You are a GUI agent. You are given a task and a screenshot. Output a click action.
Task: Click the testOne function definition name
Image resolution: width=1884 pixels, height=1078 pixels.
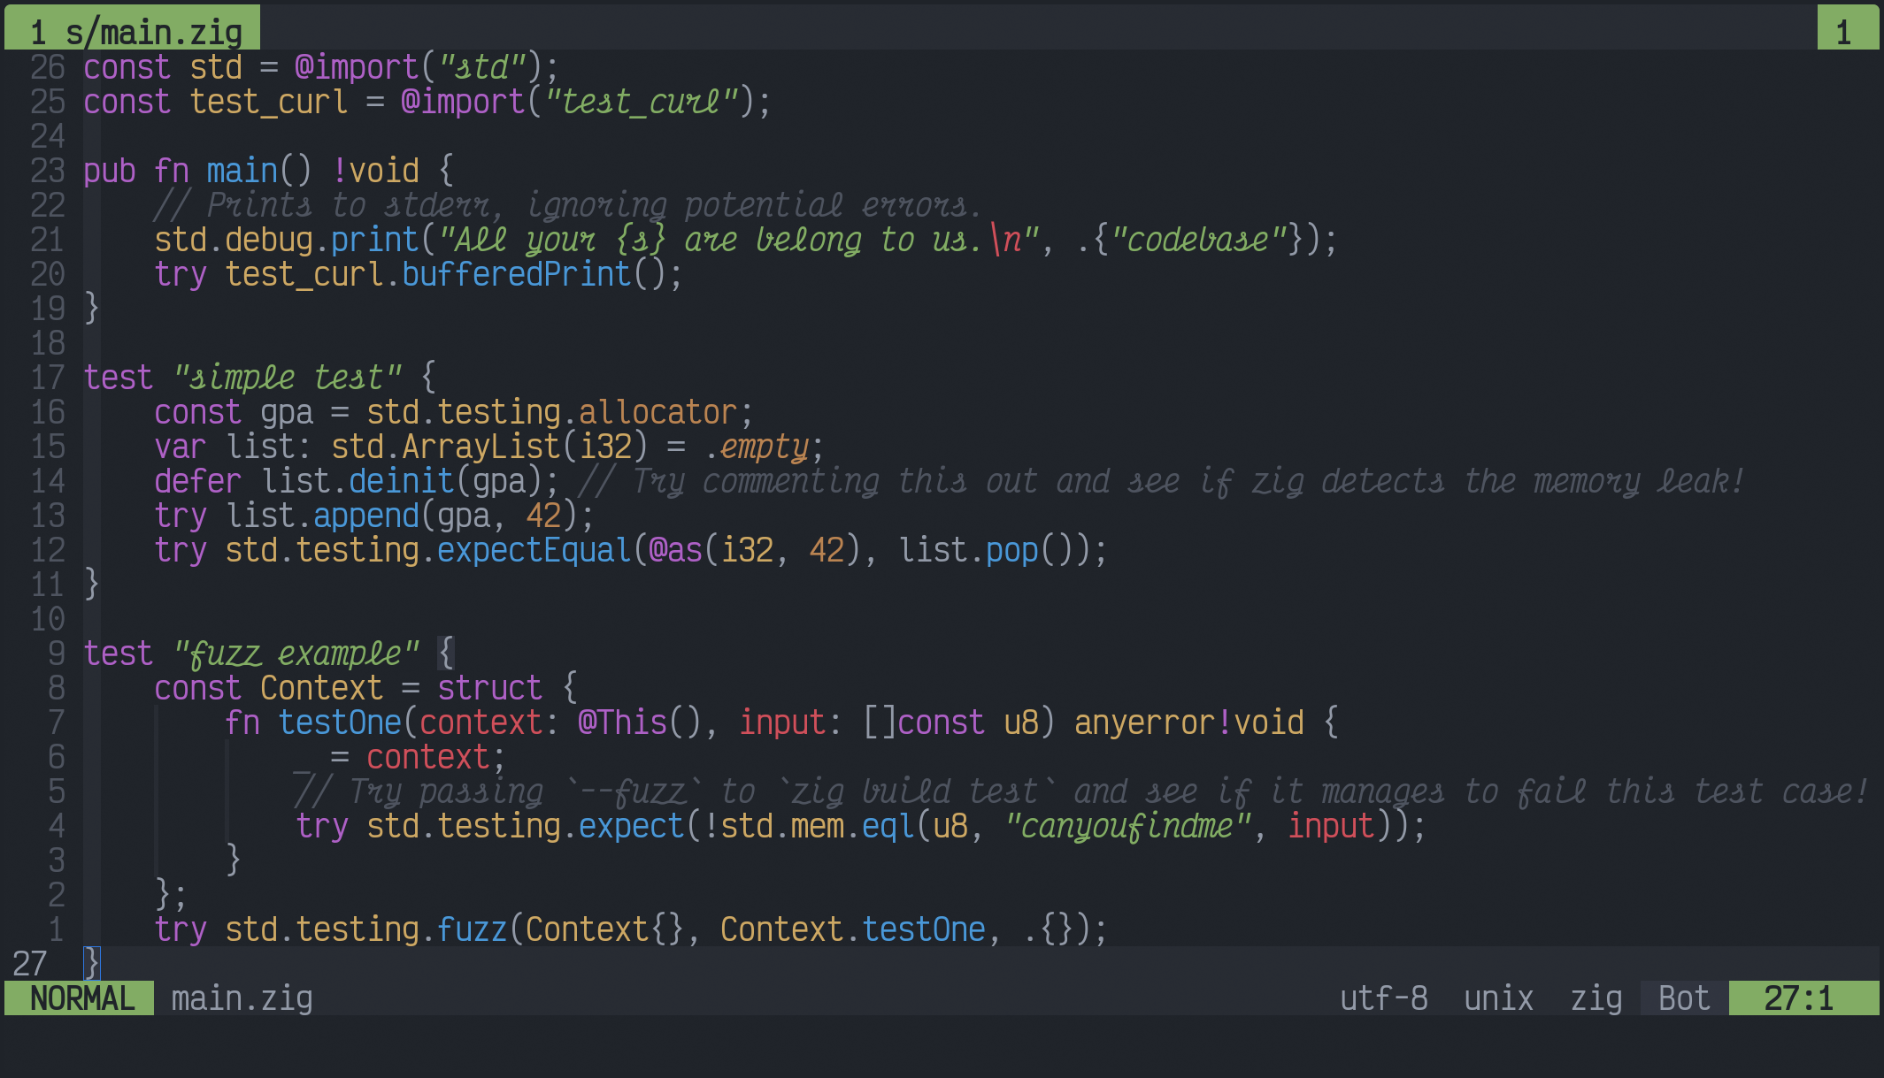point(340,722)
